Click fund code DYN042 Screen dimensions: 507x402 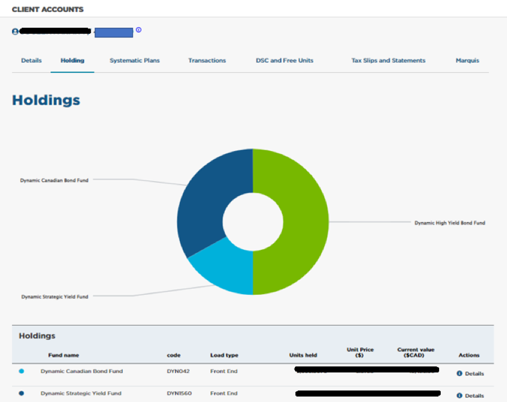click(x=178, y=371)
